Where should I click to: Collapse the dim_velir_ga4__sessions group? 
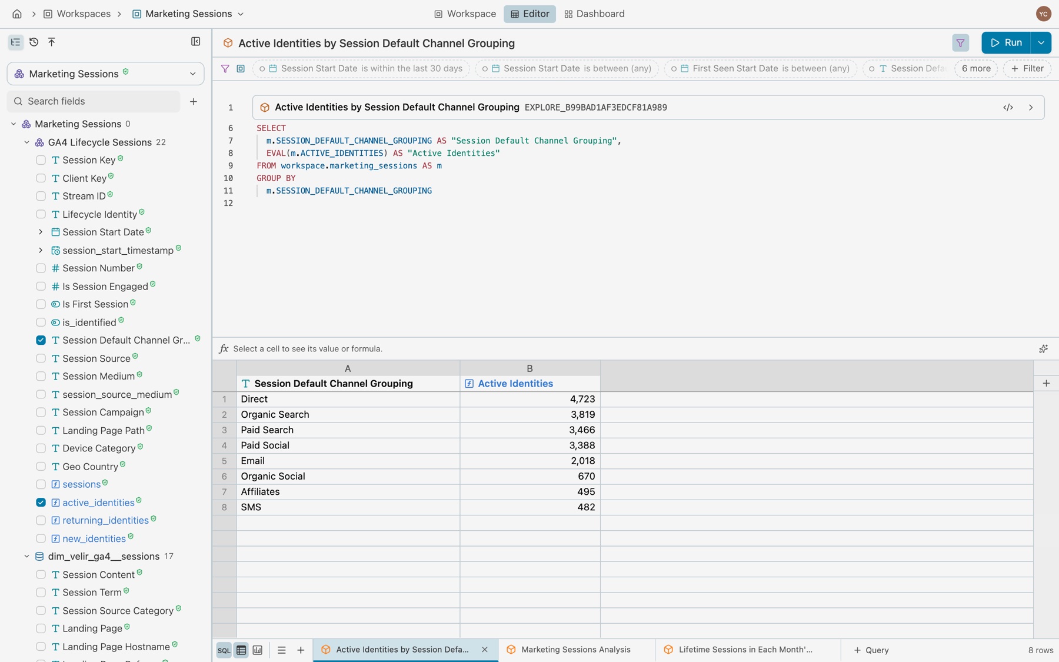click(26, 557)
